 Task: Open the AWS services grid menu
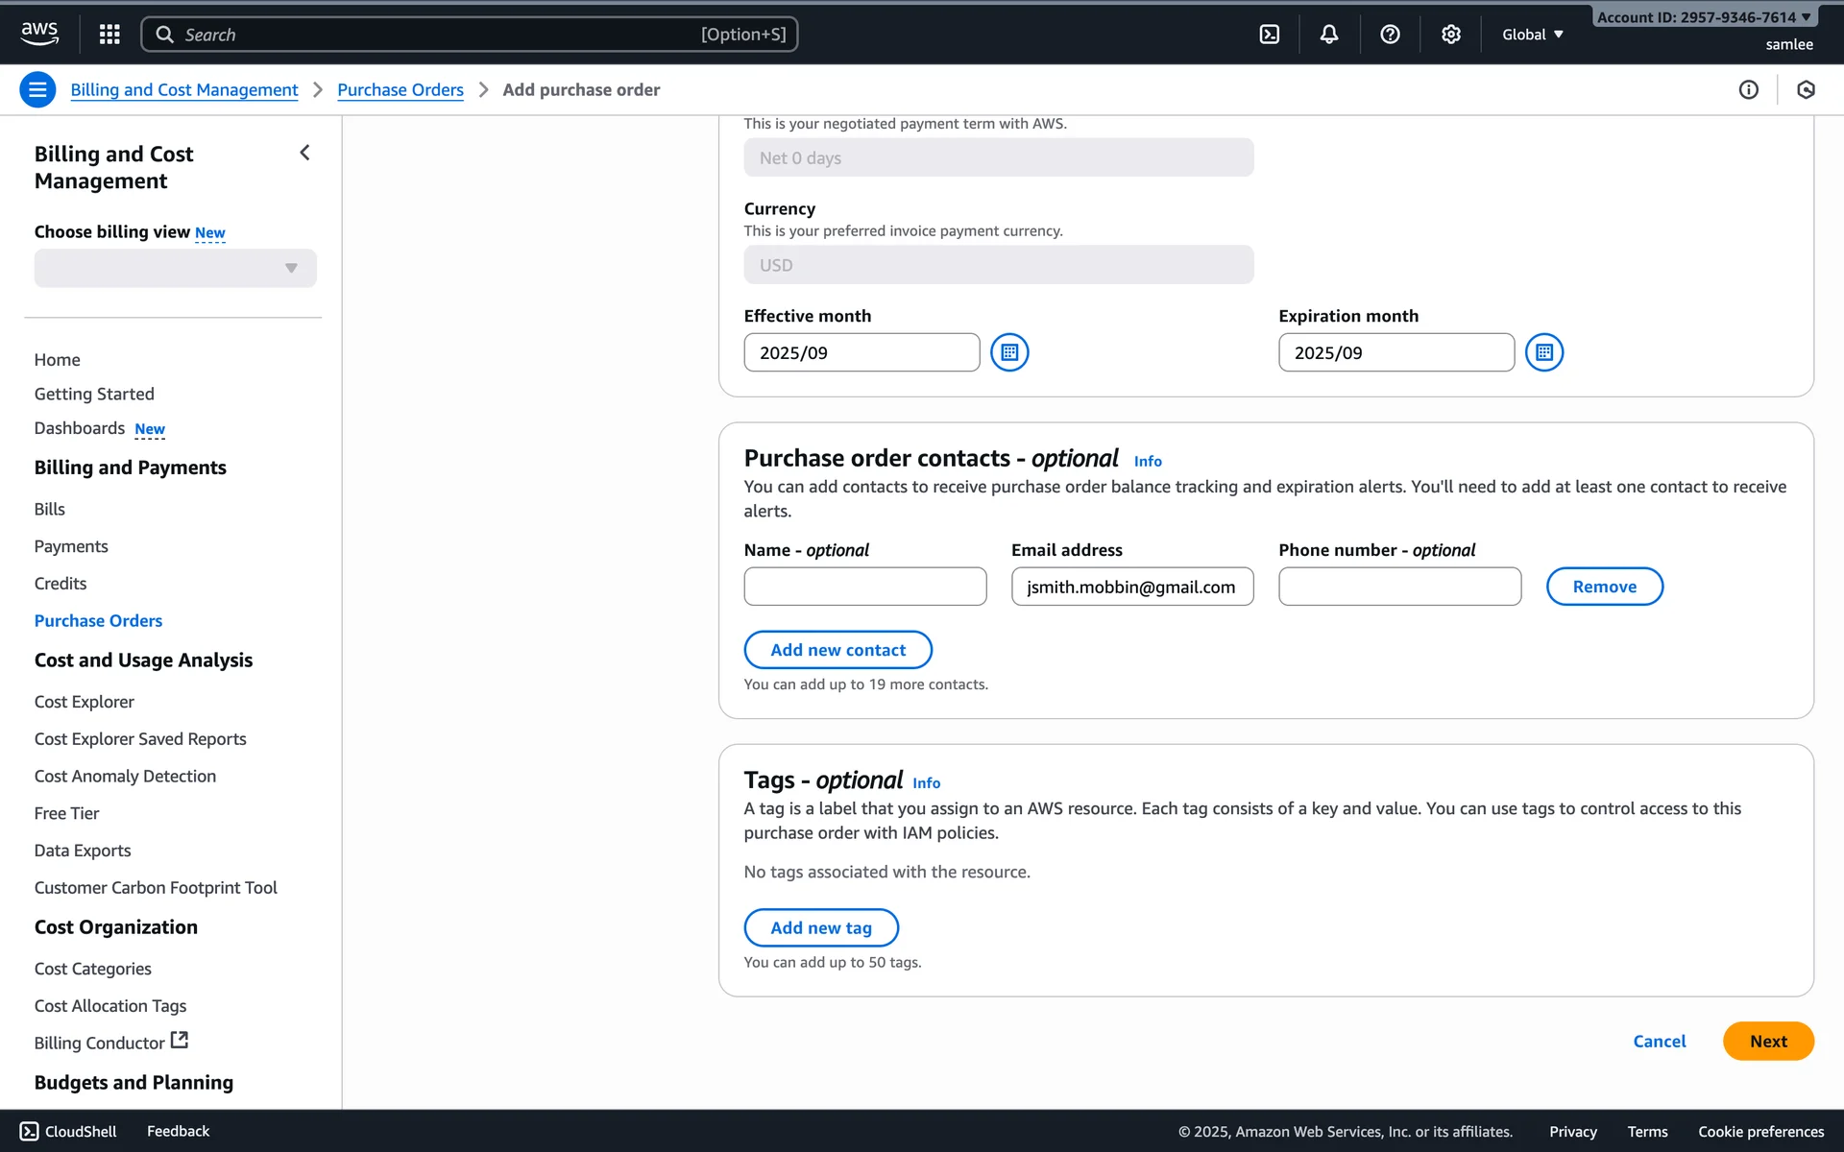point(109,35)
